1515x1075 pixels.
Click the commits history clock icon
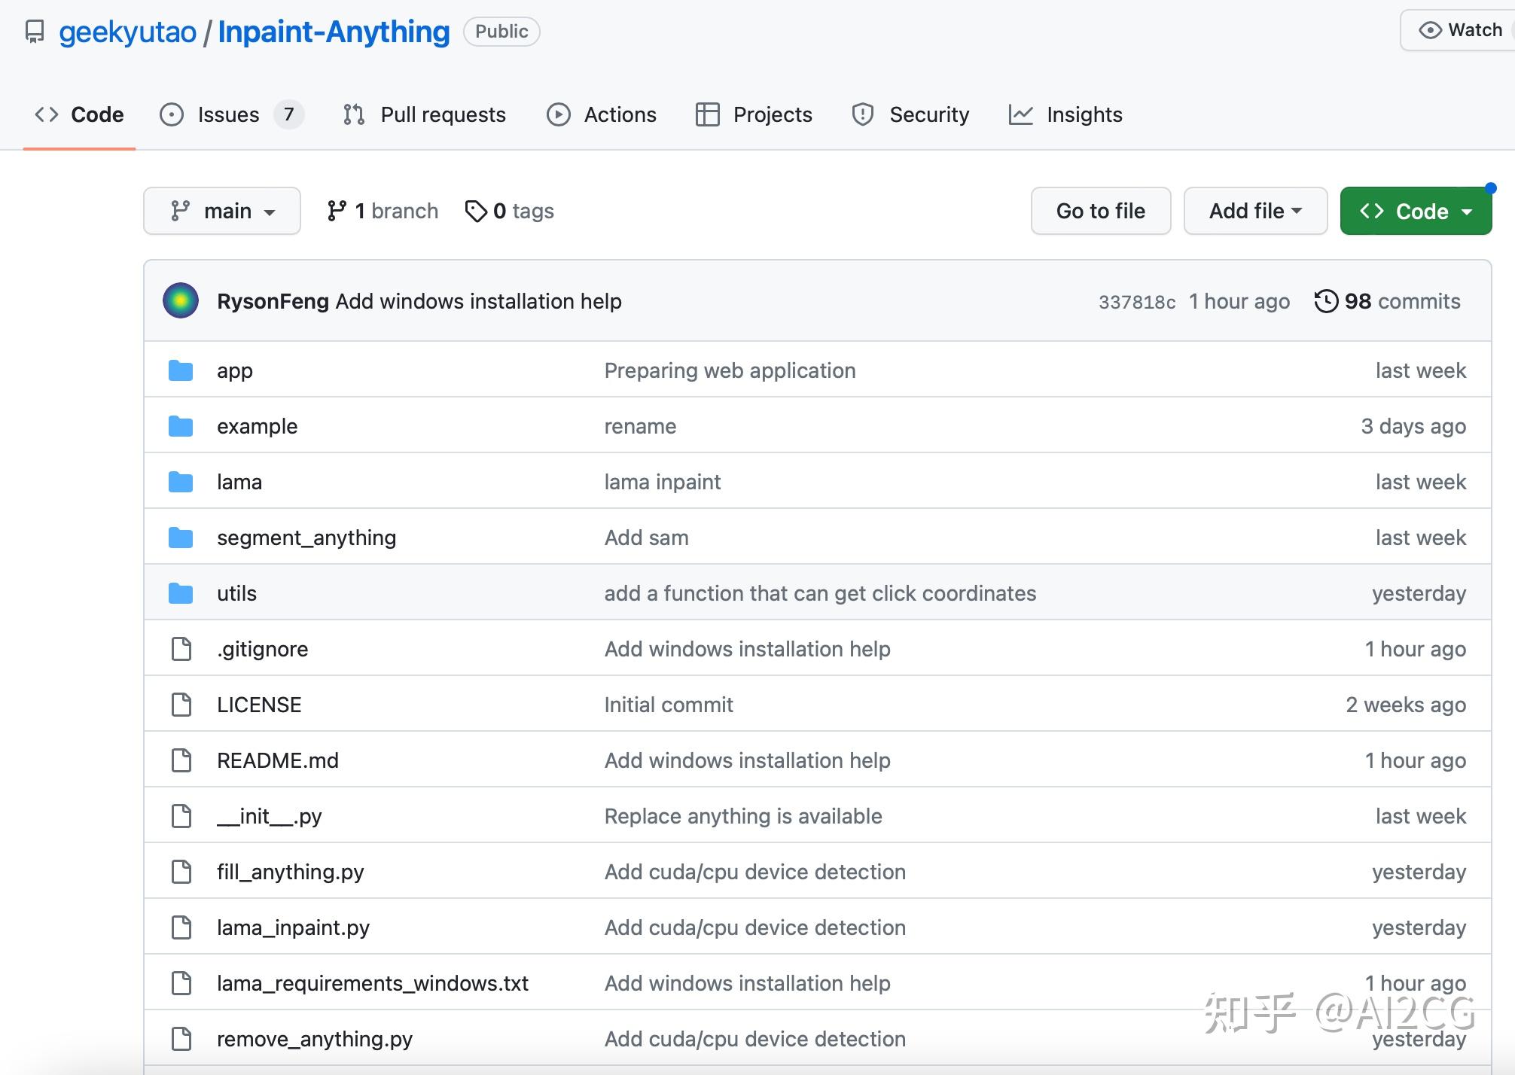click(x=1326, y=301)
